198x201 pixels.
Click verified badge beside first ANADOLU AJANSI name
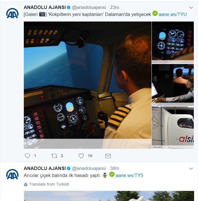pyautogui.click(x=69, y=8)
